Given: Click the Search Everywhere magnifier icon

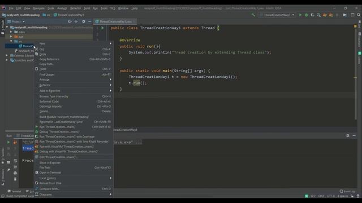Looking at the screenshot, I should pyautogui.click(x=359, y=15).
